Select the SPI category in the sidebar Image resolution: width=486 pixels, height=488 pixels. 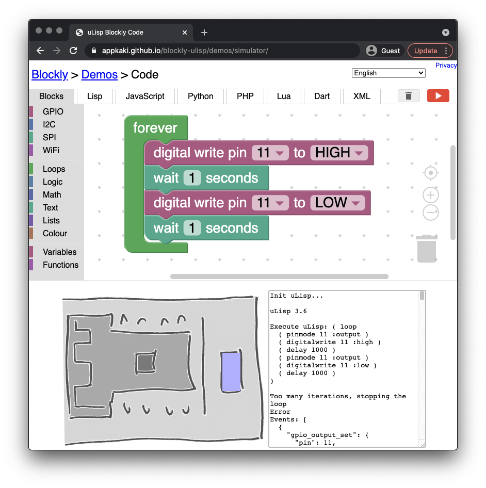[x=49, y=137]
